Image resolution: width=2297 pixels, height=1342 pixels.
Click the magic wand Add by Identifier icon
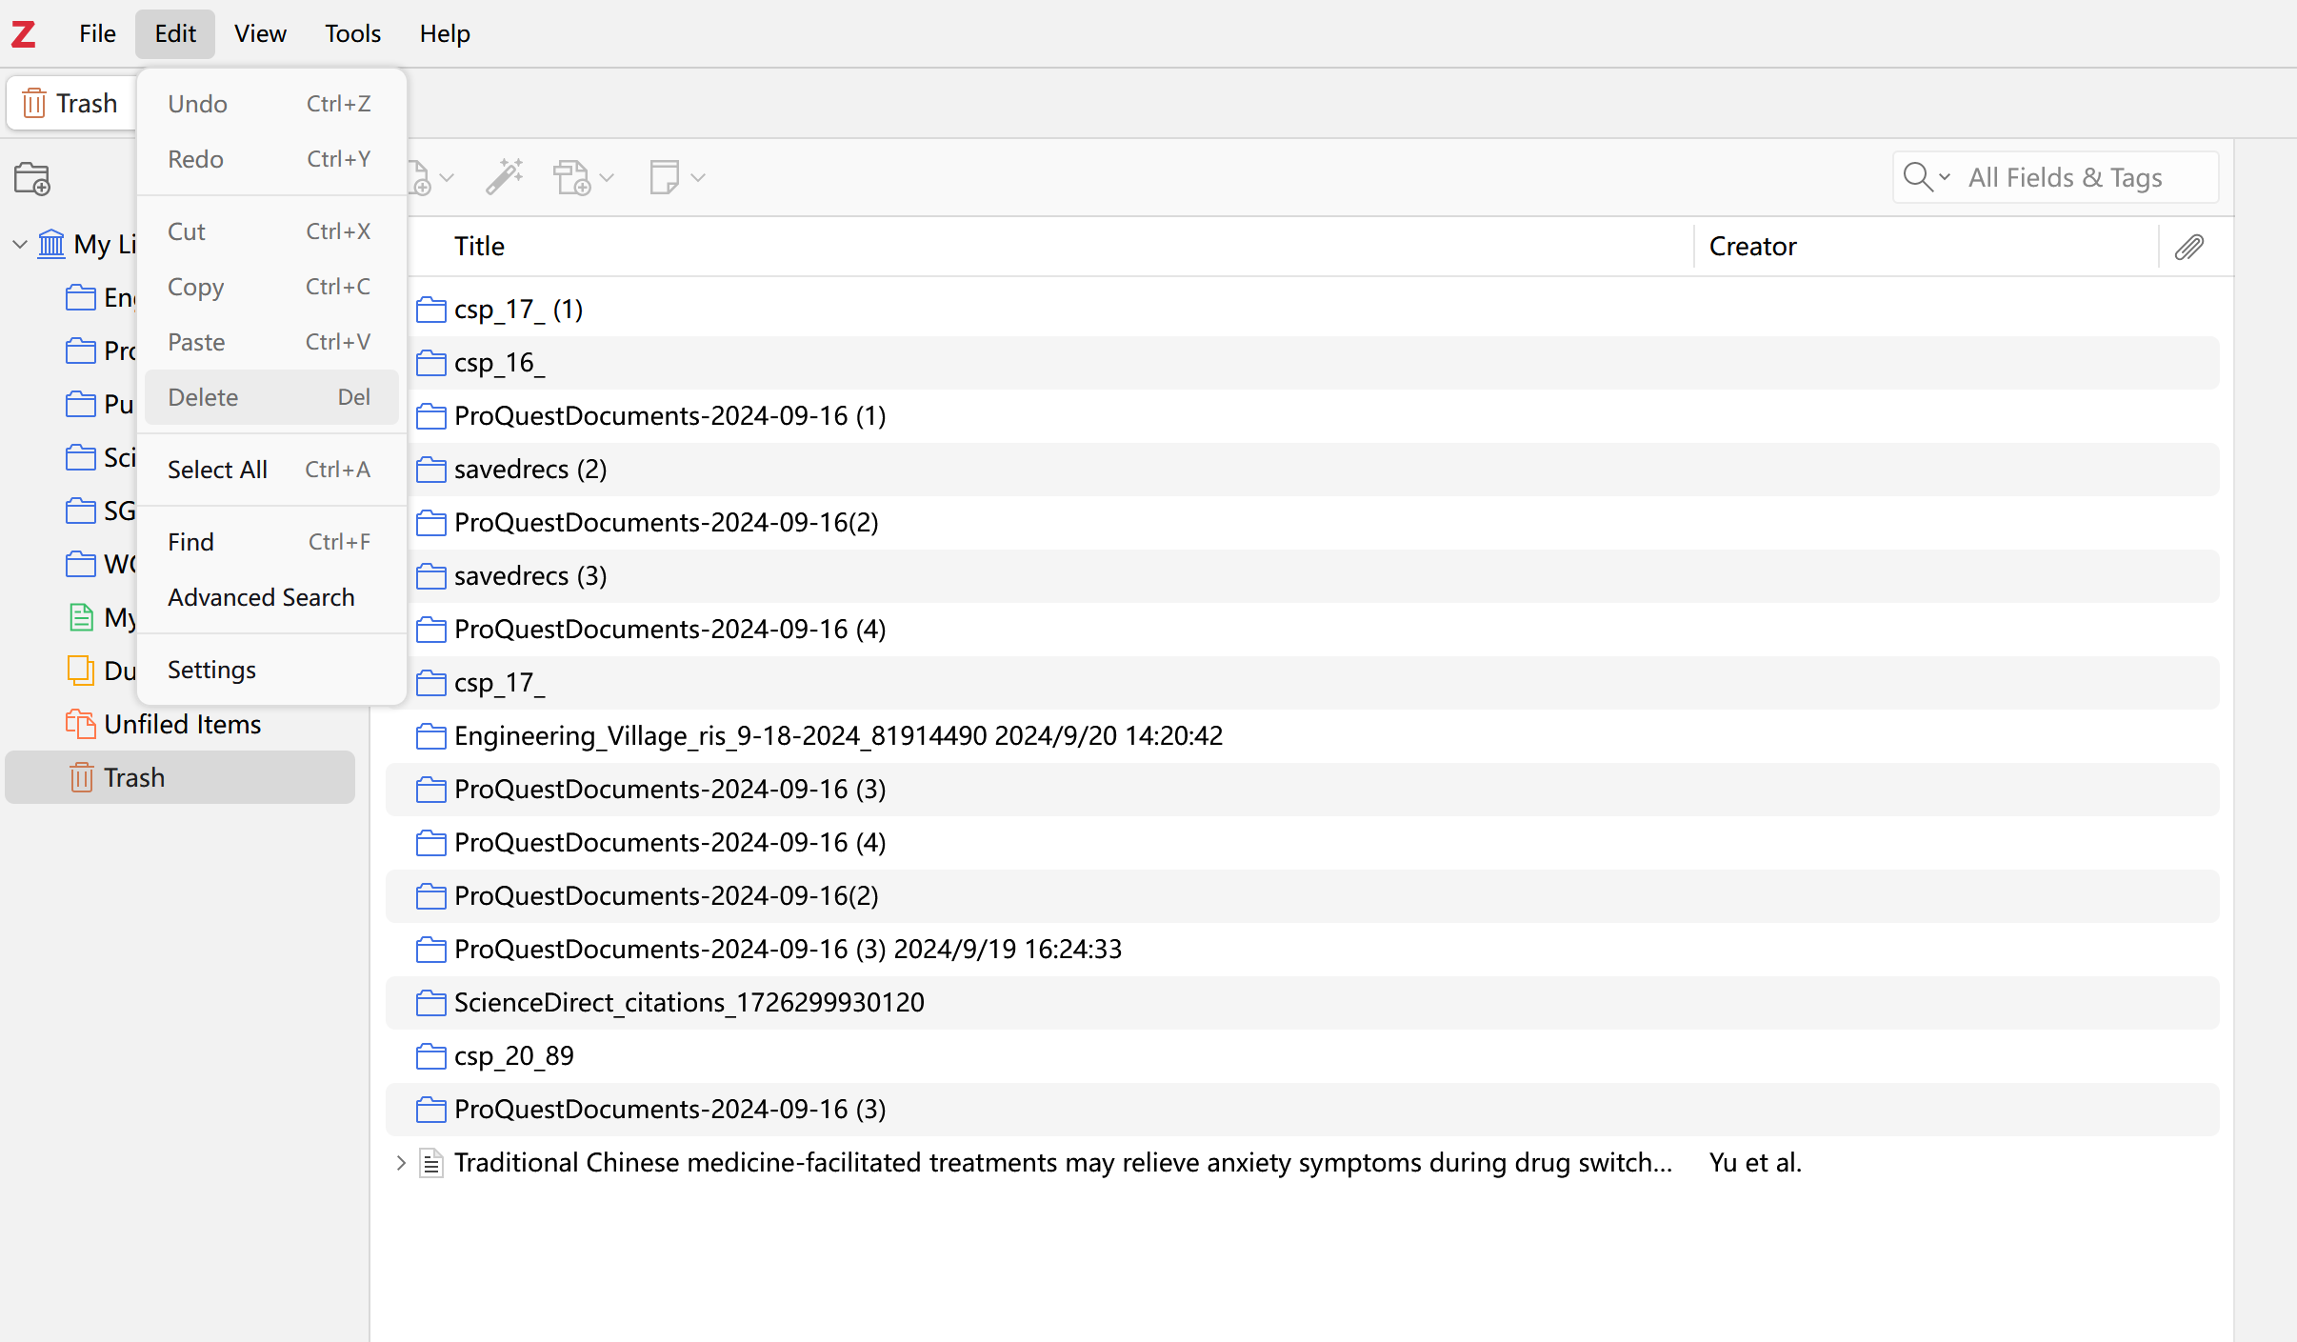[x=505, y=177]
